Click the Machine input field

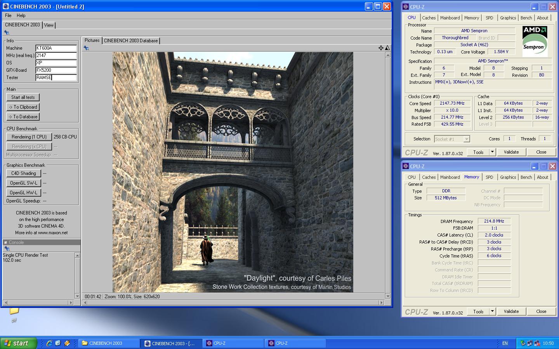56,48
